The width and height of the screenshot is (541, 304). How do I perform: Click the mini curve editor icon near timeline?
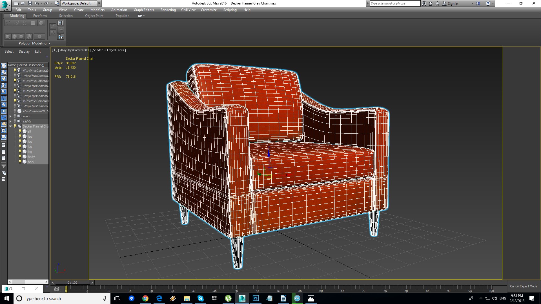pyautogui.click(x=56, y=289)
